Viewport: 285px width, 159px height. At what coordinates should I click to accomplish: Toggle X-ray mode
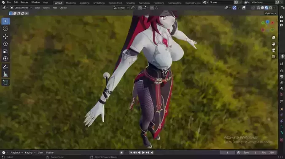tap(253, 8)
